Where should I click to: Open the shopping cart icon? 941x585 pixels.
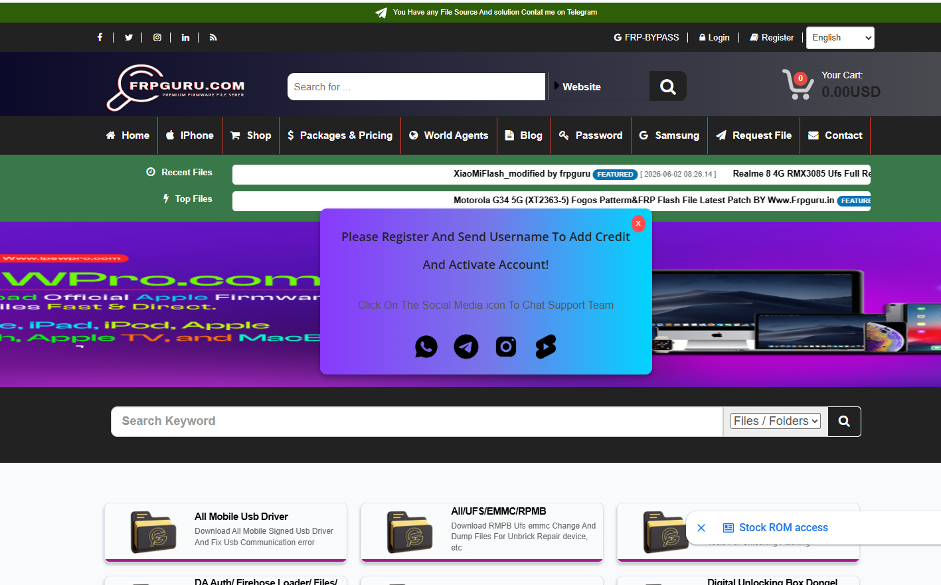click(x=798, y=85)
